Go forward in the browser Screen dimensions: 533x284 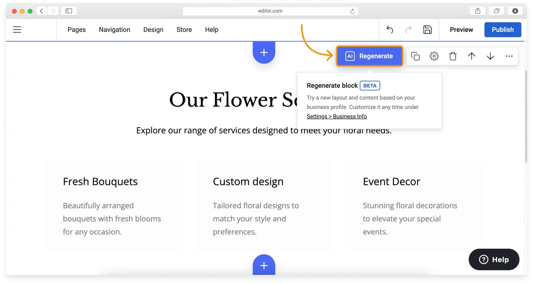pos(53,11)
